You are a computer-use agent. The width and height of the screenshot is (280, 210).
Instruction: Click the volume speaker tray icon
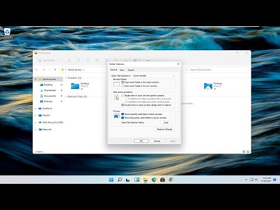point(256,180)
